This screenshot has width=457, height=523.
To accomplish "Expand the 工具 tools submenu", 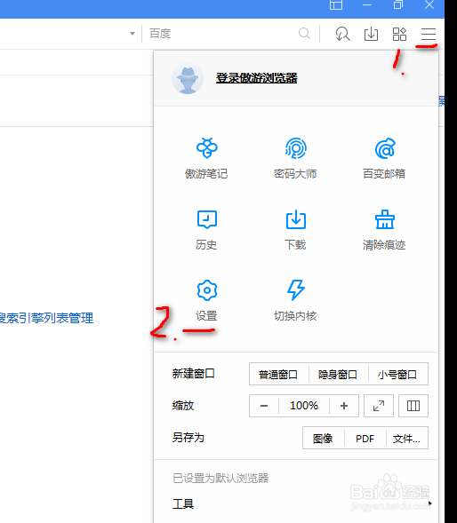I will (x=296, y=503).
